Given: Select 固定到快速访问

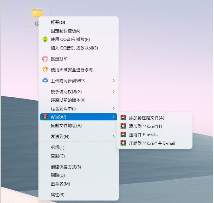Looking at the screenshot, I should (x=79, y=31).
